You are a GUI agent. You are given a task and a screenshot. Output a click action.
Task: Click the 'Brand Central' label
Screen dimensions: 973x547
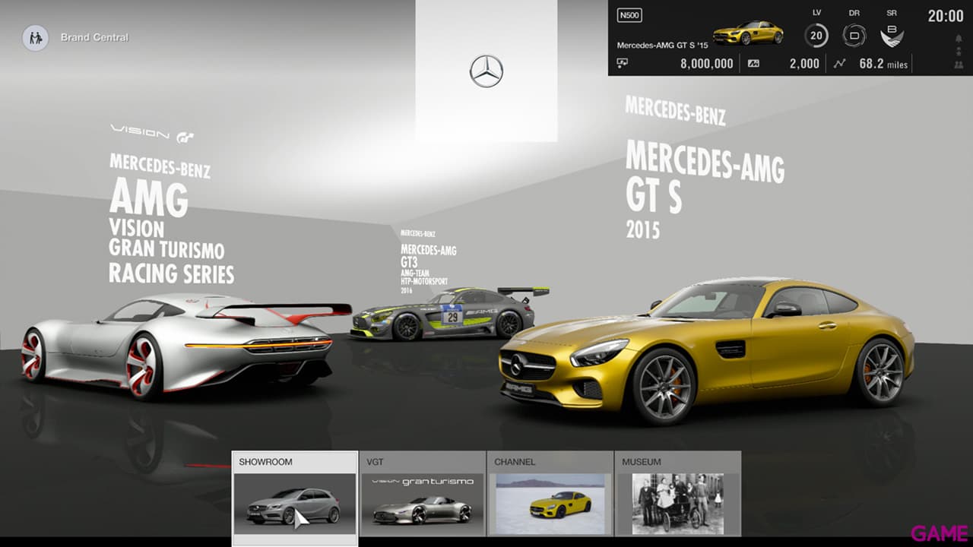pos(95,37)
